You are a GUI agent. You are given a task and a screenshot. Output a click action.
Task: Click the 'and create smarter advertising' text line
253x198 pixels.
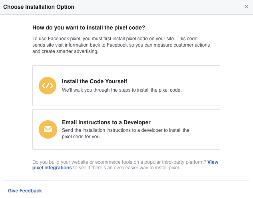[65, 51]
